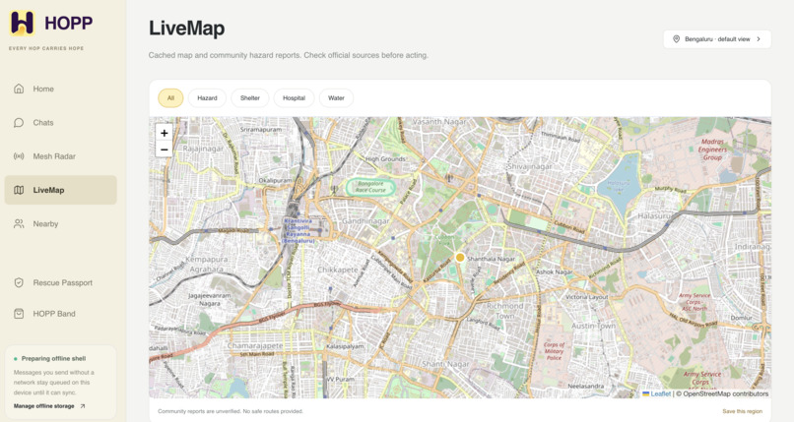This screenshot has height=422, width=794.
Task: Zoom in the map with plus button
Action: click(165, 133)
